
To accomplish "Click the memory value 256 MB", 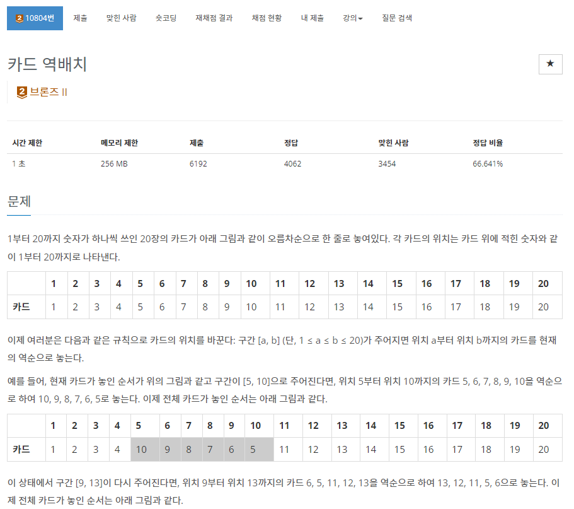I will tap(114, 164).
